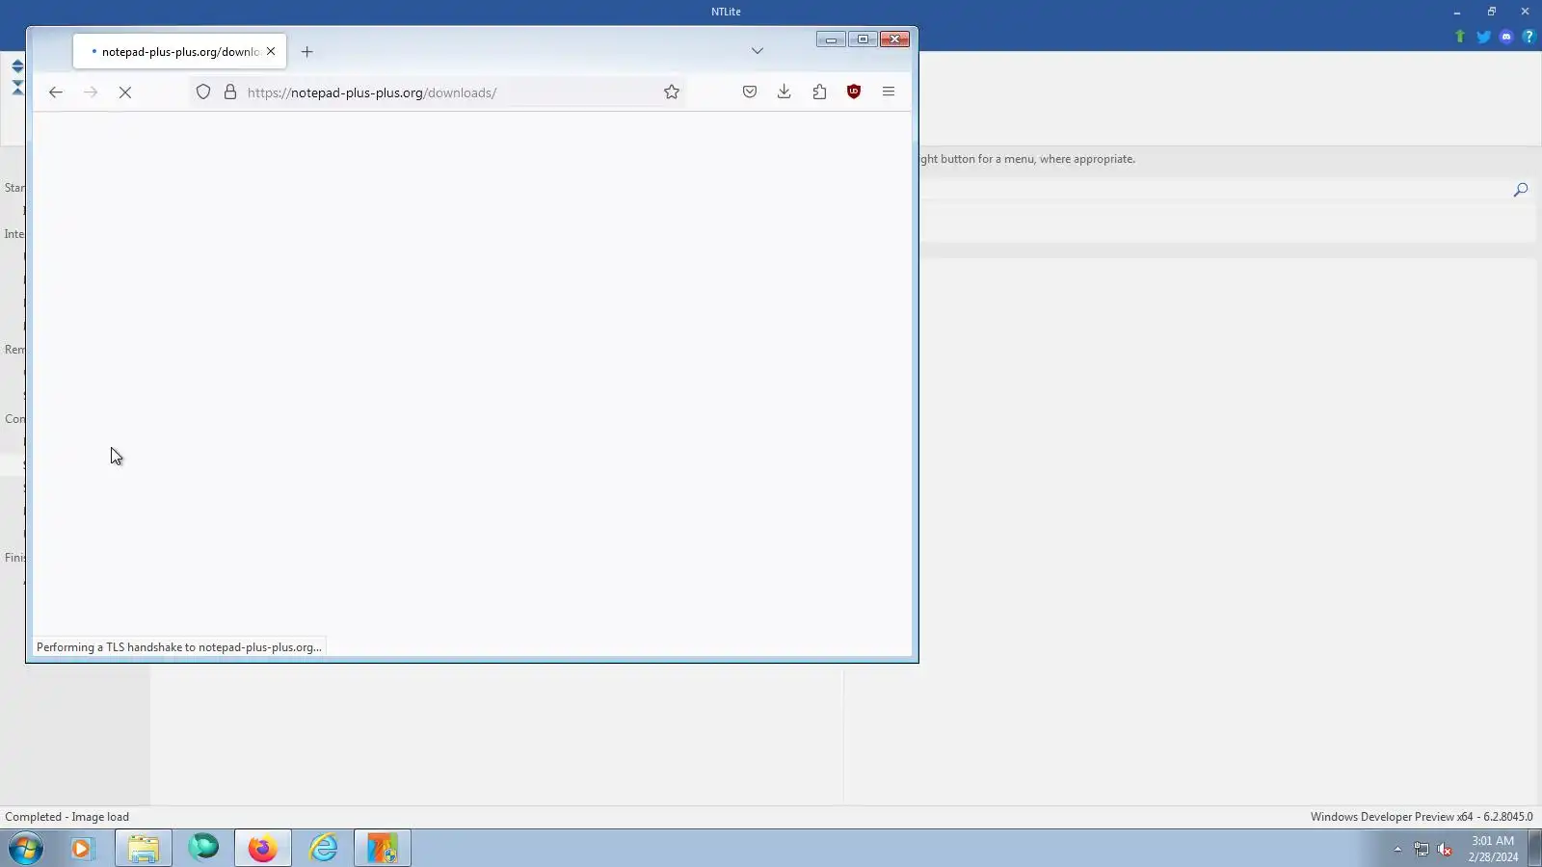Switch to NTLite via taskbar icon
Screen dimensions: 1542x867
pyautogui.click(x=383, y=849)
